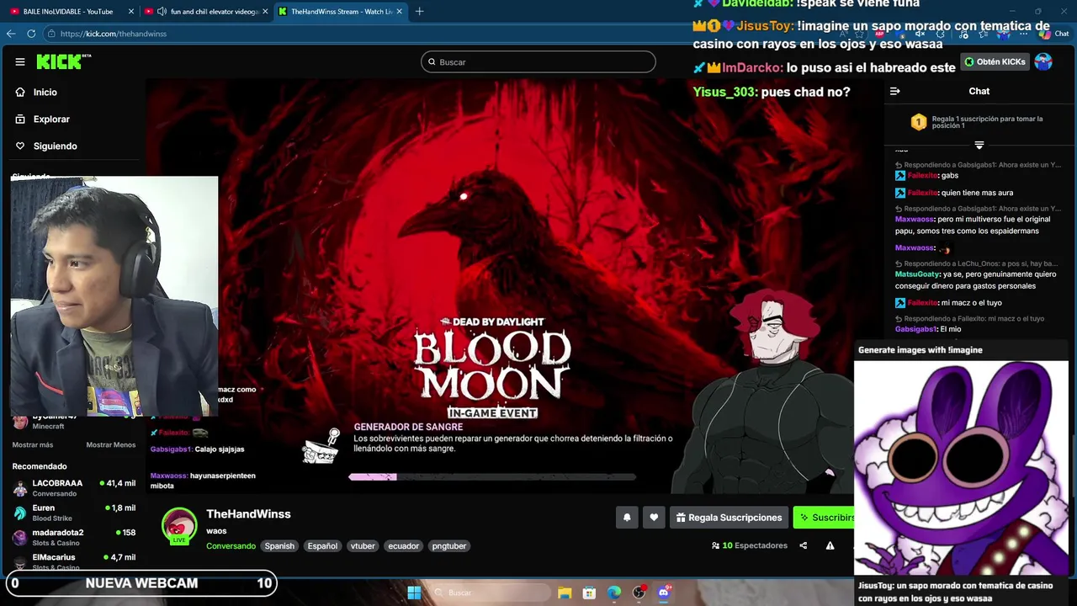Select the Español tag
This screenshot has height=606, width=1077.
322,546
